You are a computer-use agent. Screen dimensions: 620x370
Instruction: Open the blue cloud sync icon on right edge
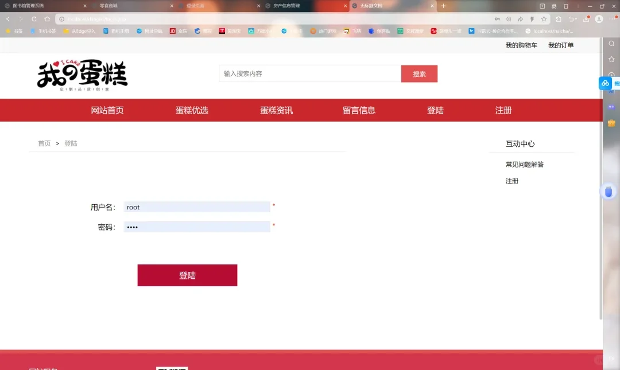604,83
